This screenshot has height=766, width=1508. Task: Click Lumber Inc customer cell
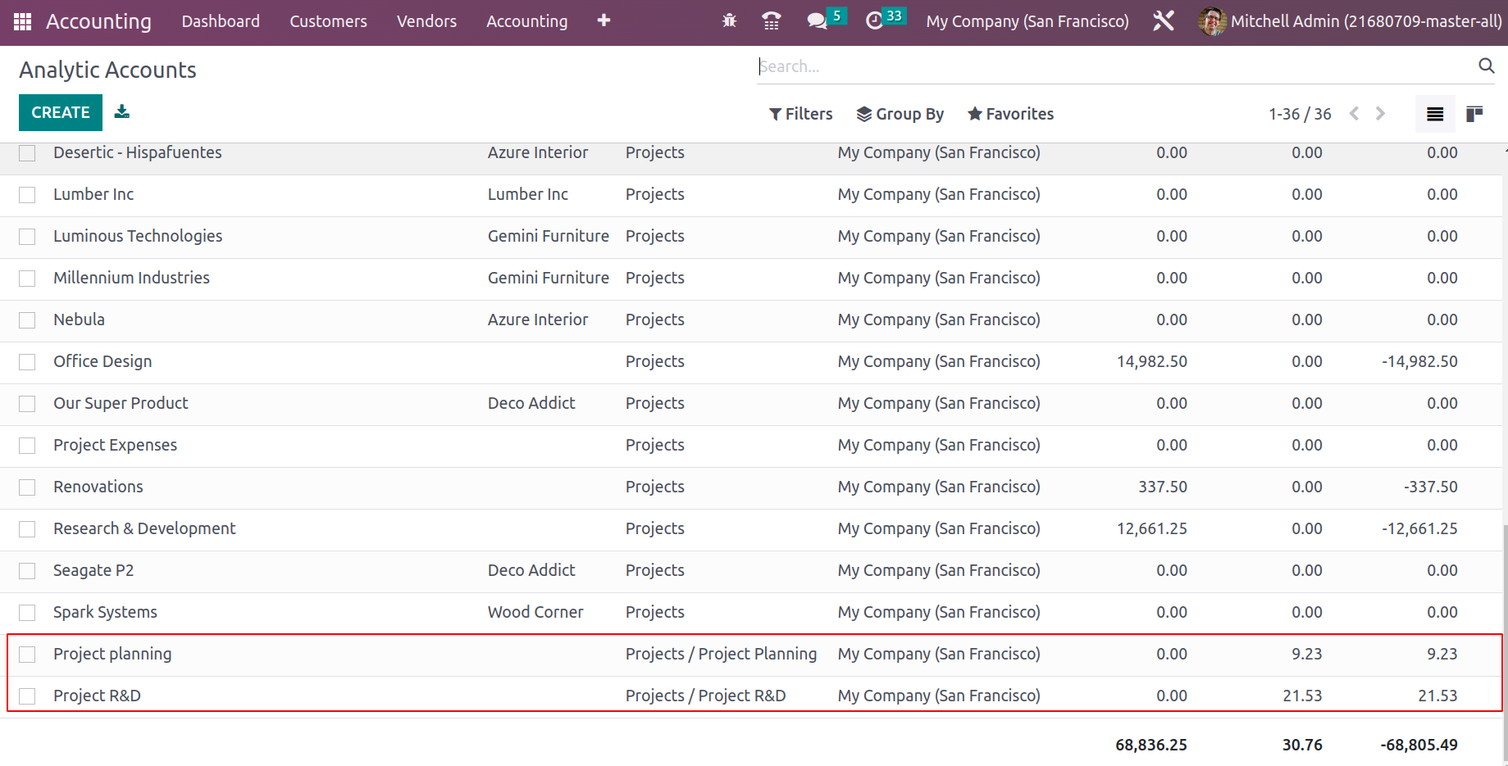tap(527, 194)
